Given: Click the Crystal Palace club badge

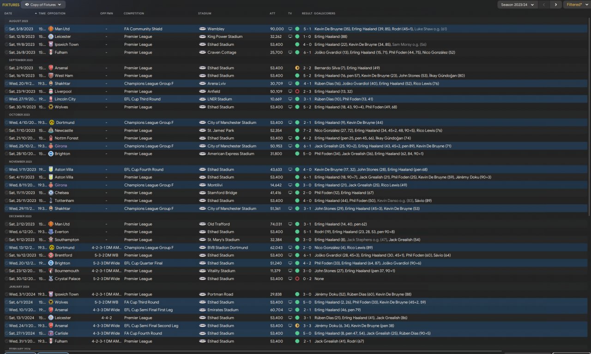Looking at the screenshot, I should tap(51, 279).
